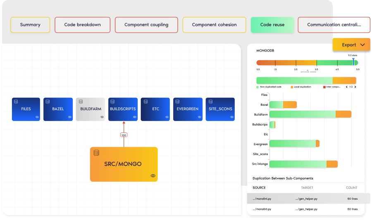Click database icon on EVERGREEN component
Screen dimensions: 372x220
[x=177, y=102]
